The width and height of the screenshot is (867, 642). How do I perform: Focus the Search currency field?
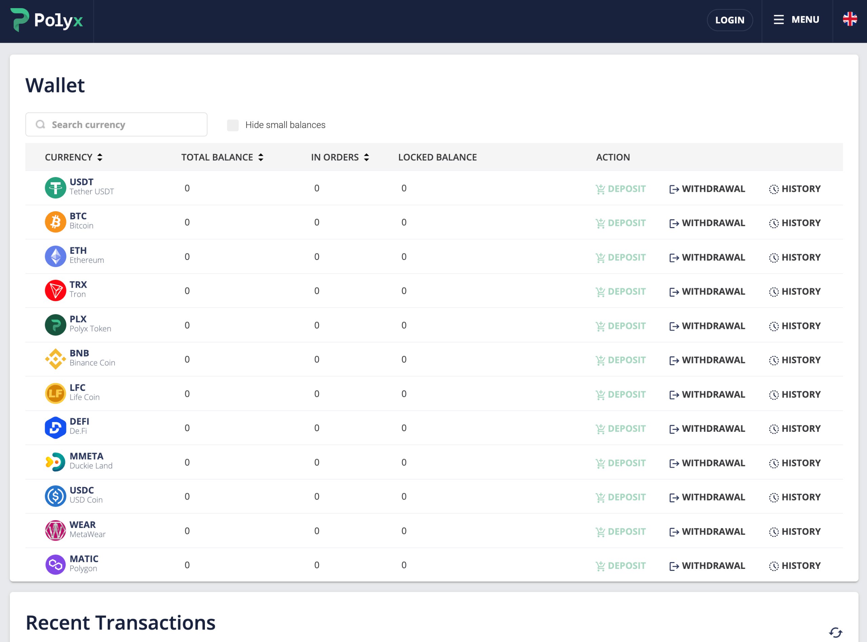(x=116, y=124)
